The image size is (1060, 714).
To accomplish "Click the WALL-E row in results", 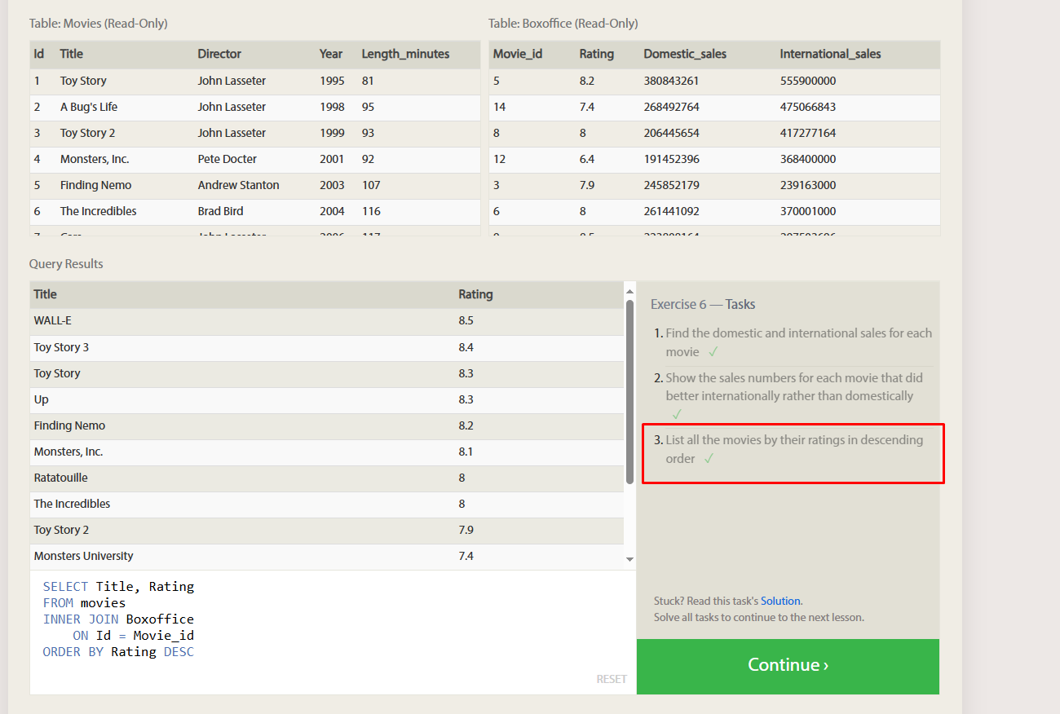I will (327, 321).
